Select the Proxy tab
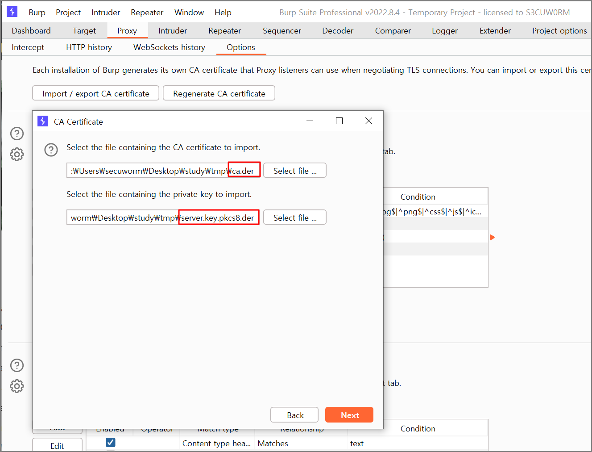Image resolution: width=592 pixels, height=452 pixels. click(x=127, y=31)
